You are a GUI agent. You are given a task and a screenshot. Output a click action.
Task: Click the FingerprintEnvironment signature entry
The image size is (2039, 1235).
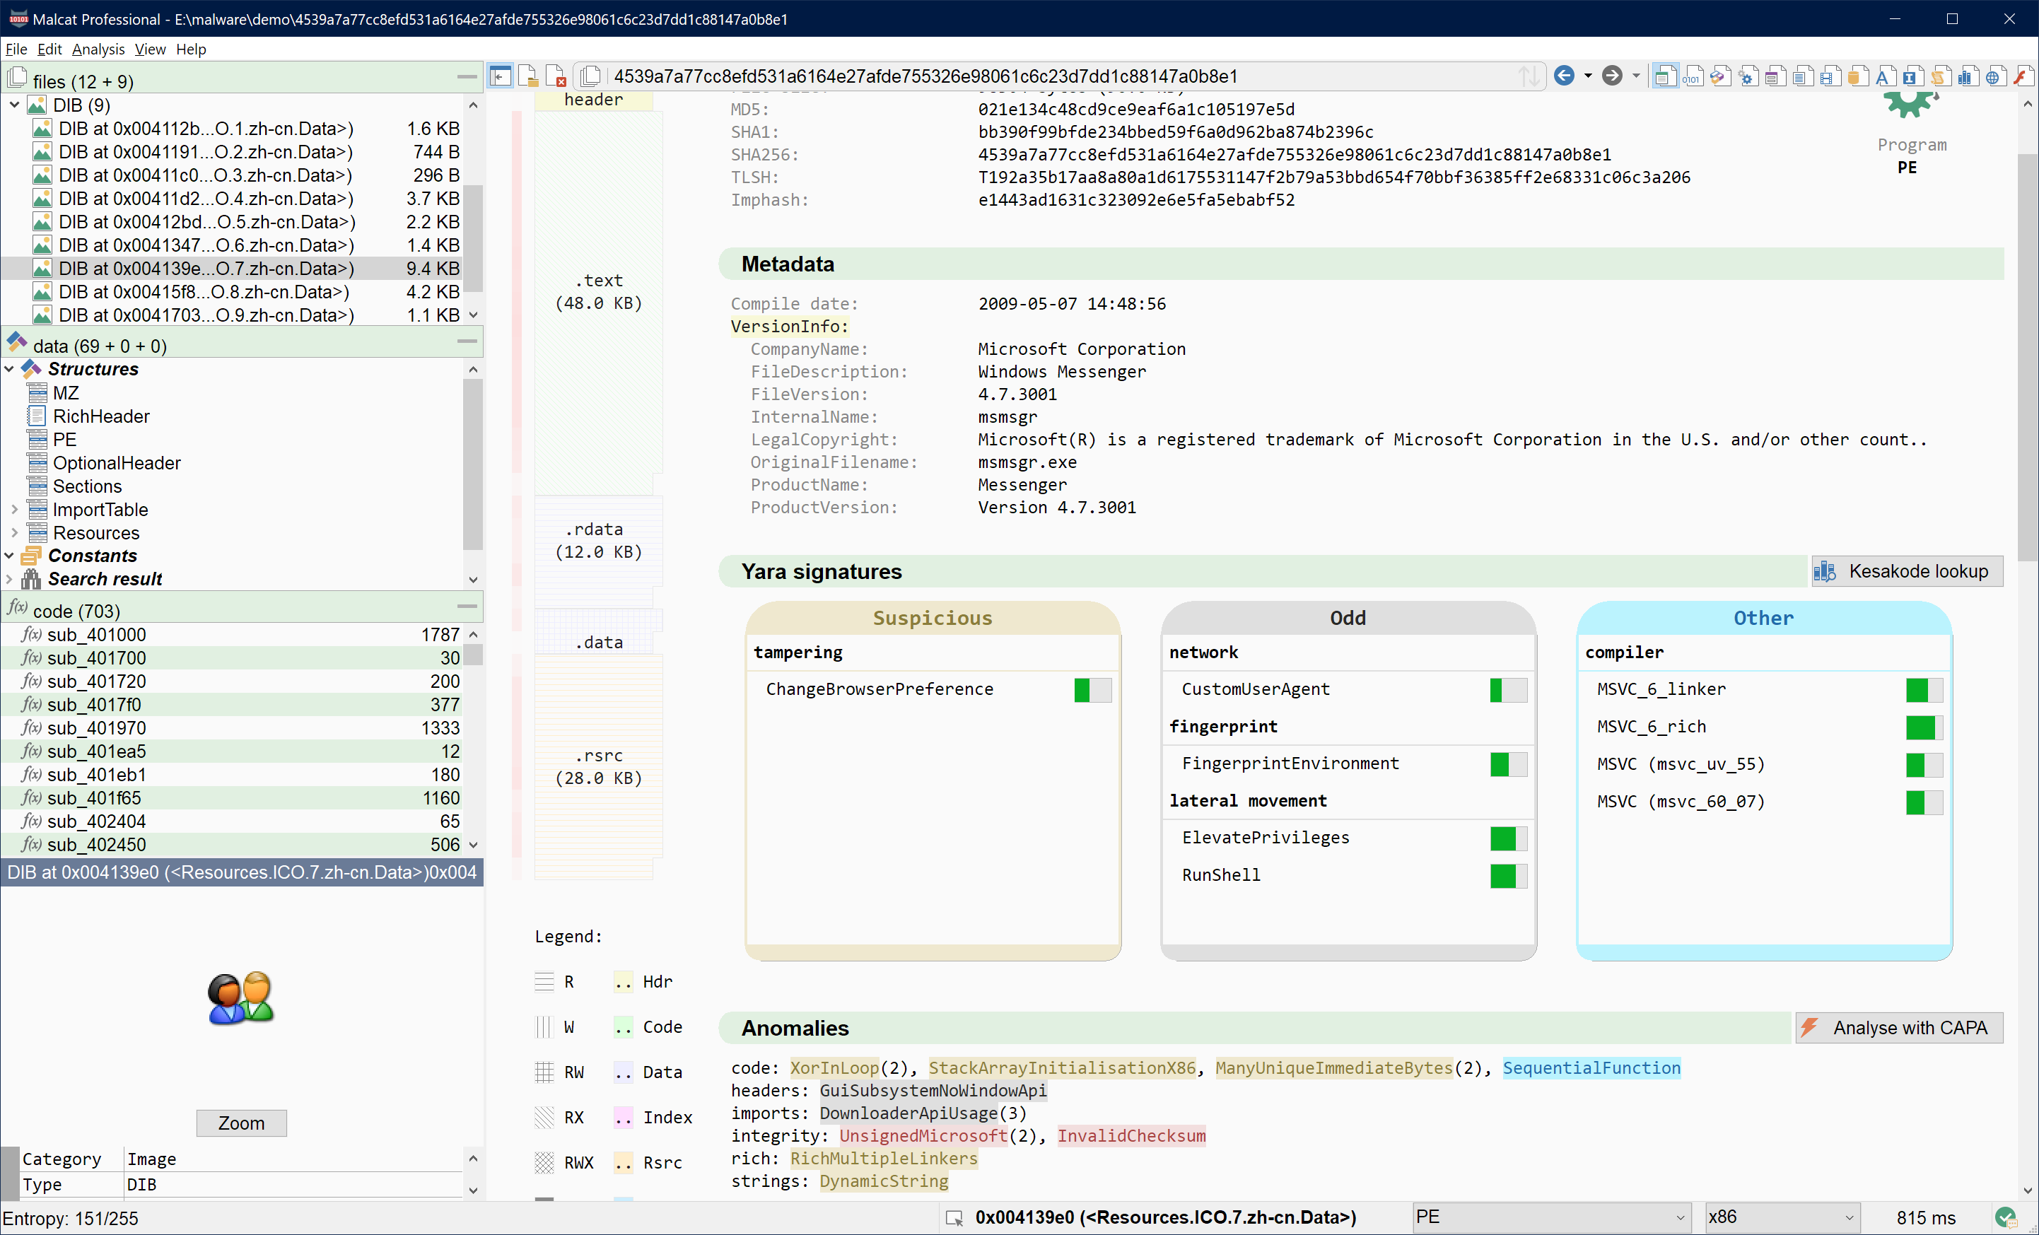point(1290,763)
